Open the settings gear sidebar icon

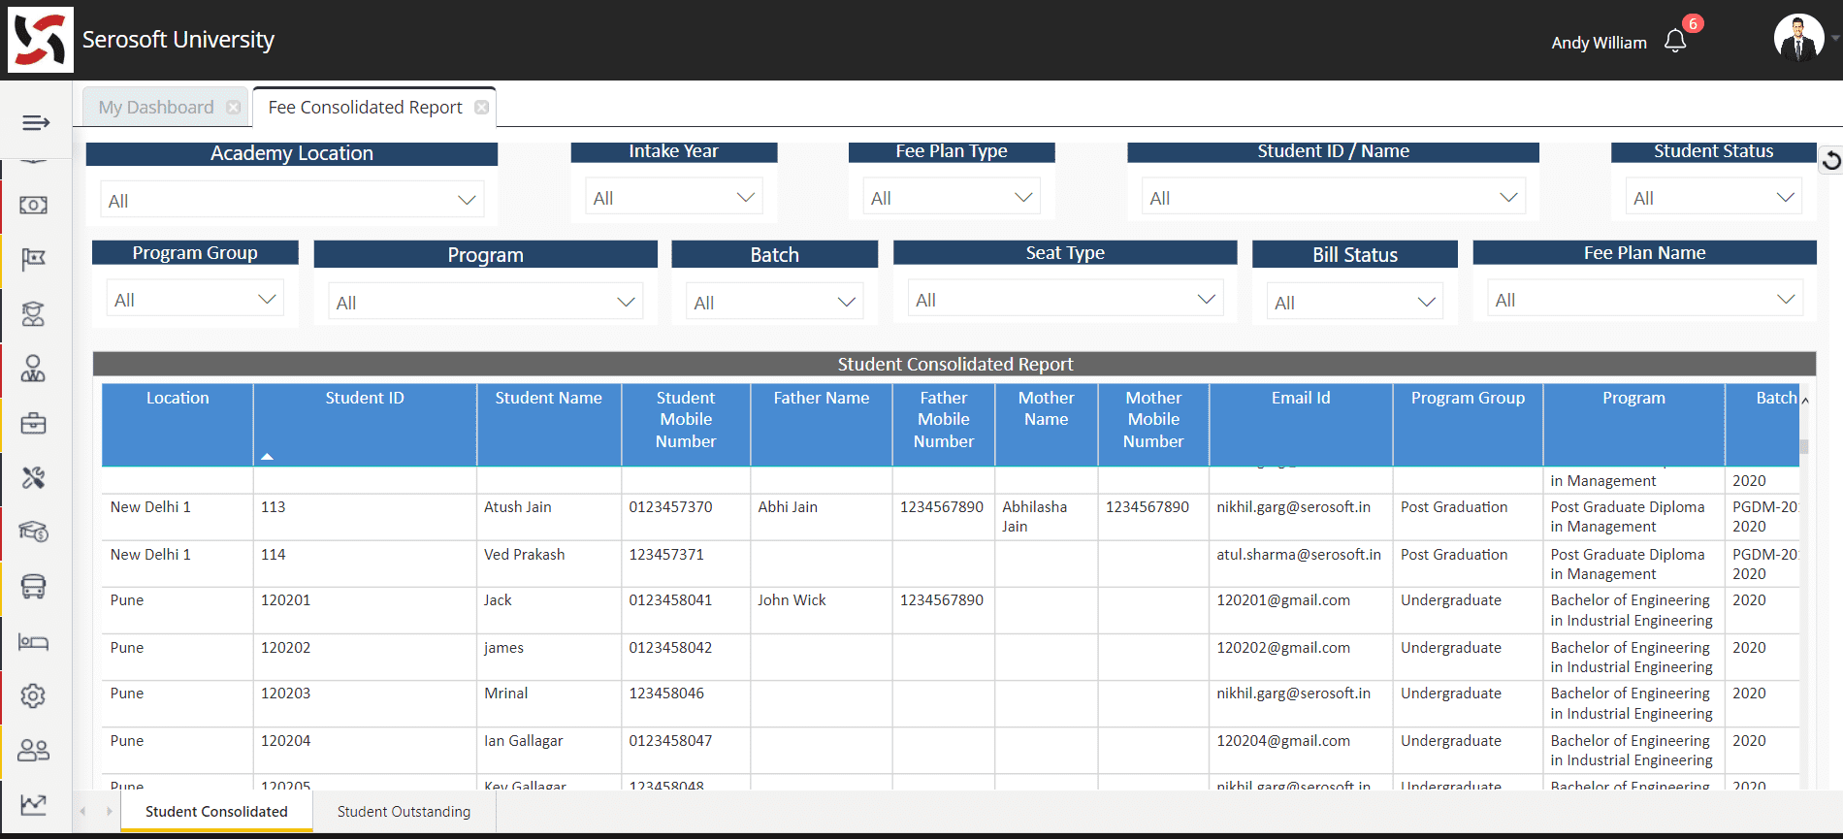coord(34,695)
